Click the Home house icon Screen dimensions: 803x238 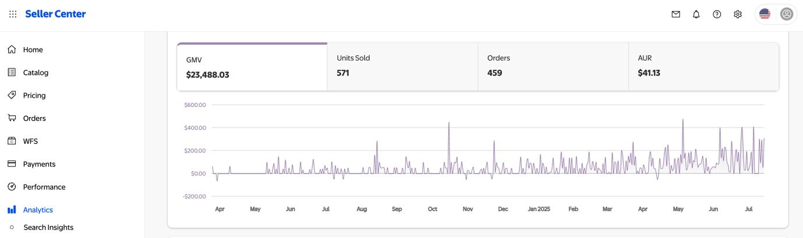point(12,49)
